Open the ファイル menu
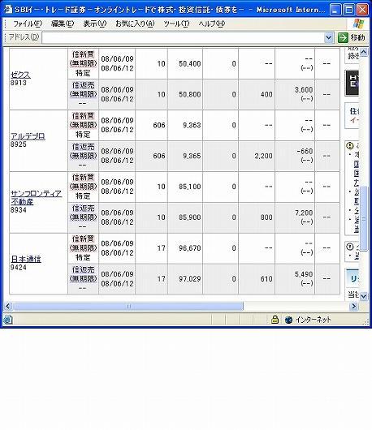372x430 pixels. tap(28, 24)
